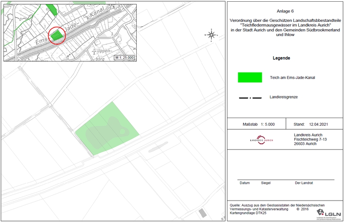344x222 pixels.
Task: Click the Landkreisgrenze dash-dot line symbol
Action: (x=250, y=98)
